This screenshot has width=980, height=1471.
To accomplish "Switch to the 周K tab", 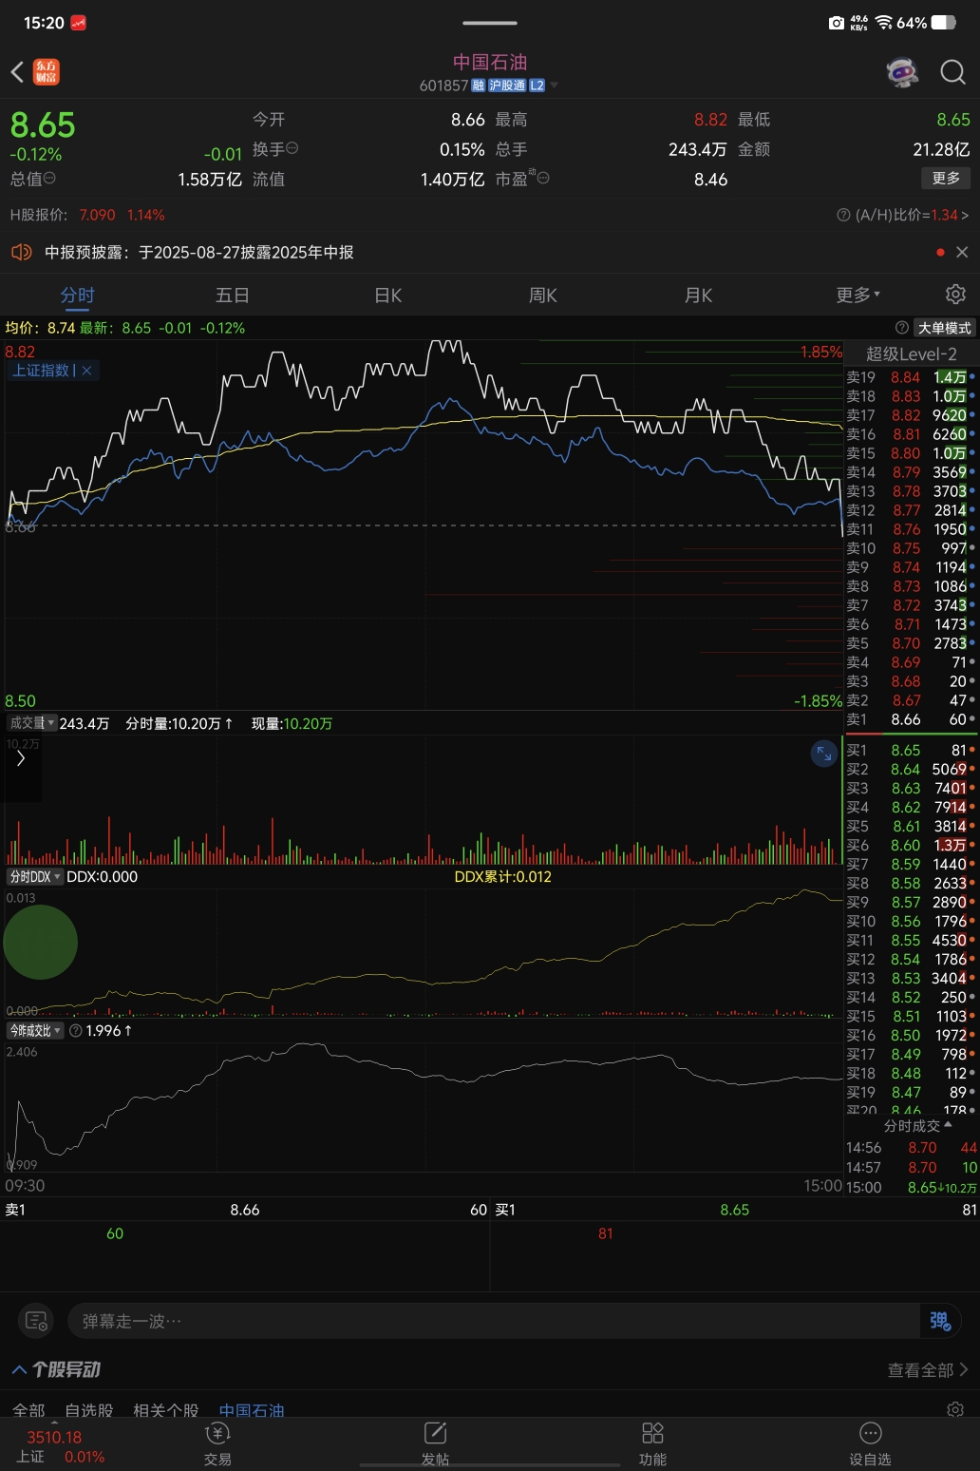I will (543, 296).
